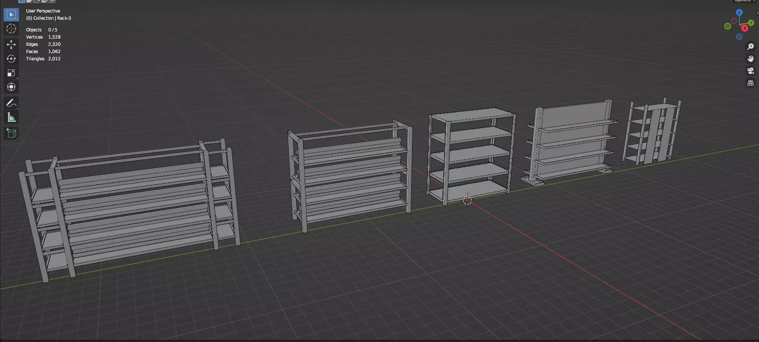Screen dimensions: 759x342
Task: Select the Annotate pencil tool
Action: [11, 103]
